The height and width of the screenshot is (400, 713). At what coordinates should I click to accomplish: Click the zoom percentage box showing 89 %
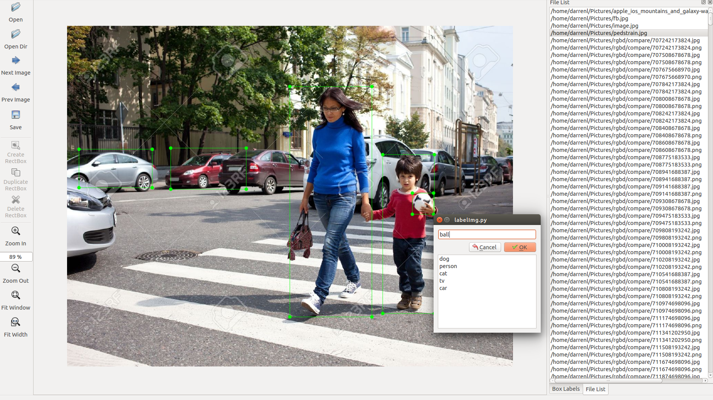pos(16,257)
